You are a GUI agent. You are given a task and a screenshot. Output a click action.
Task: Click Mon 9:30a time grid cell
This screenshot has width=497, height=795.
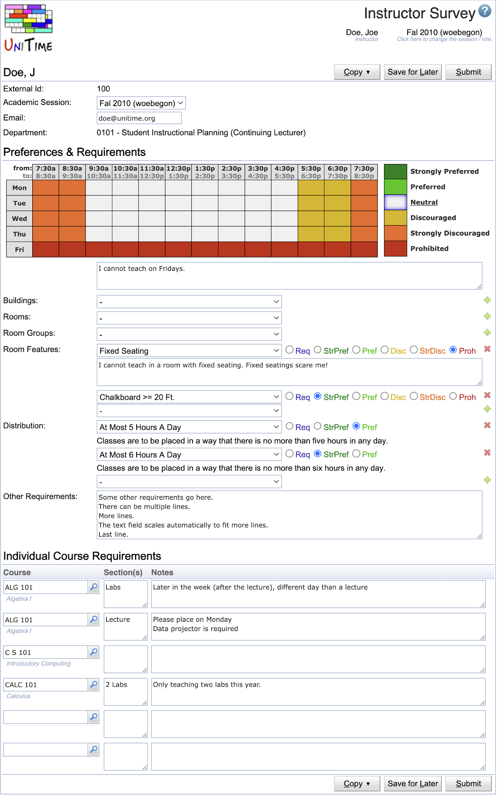click(99, 188)
